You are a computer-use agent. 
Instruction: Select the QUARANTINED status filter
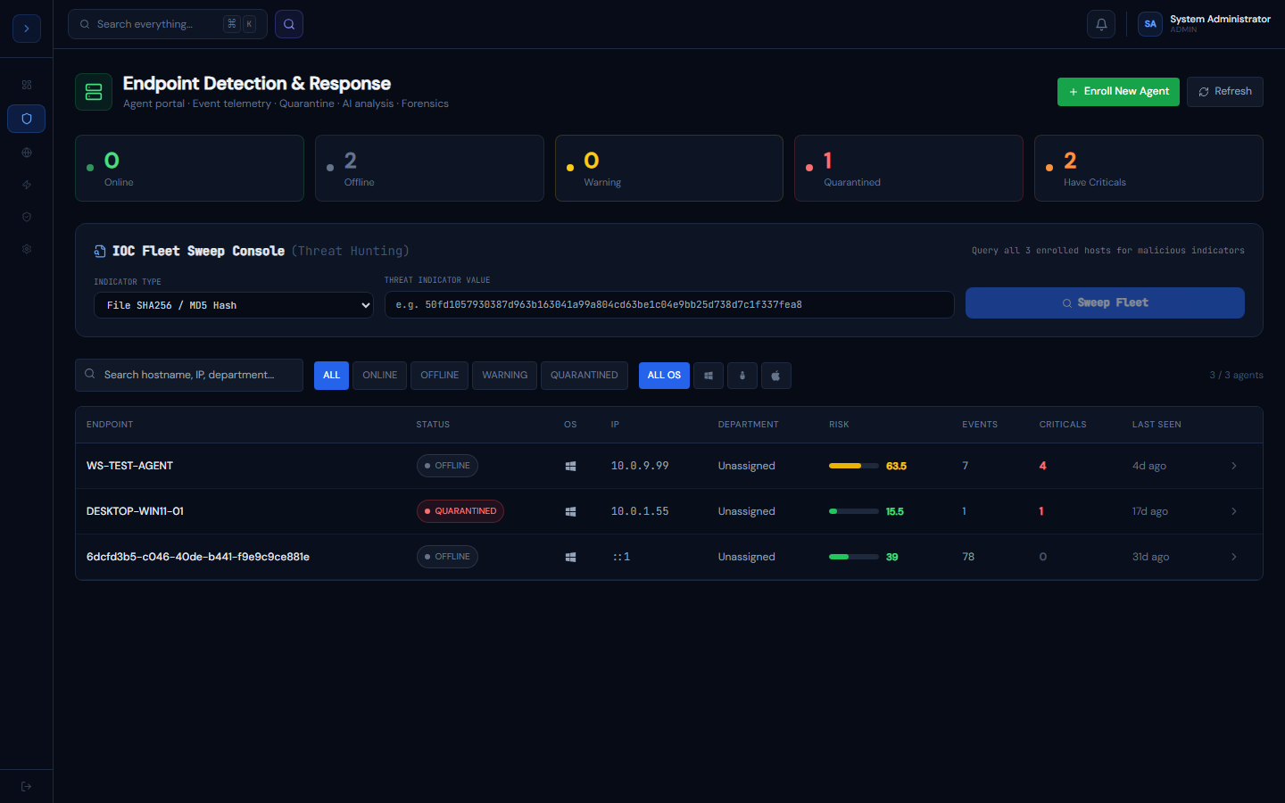coord(584,376)
